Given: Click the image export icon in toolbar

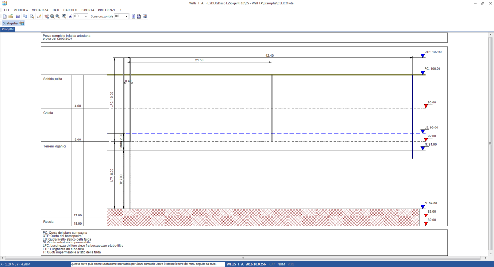Looking at the screenshot, I should [145, 16].
